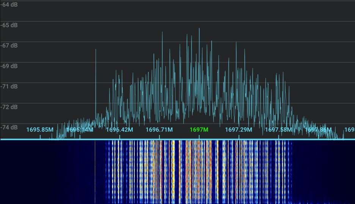Select the -71 dB scale label
This screenshot has height=204, width=355.
[x=9, y=86]
